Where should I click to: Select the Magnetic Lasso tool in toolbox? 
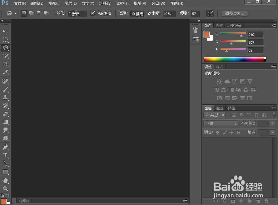(5, 48)
